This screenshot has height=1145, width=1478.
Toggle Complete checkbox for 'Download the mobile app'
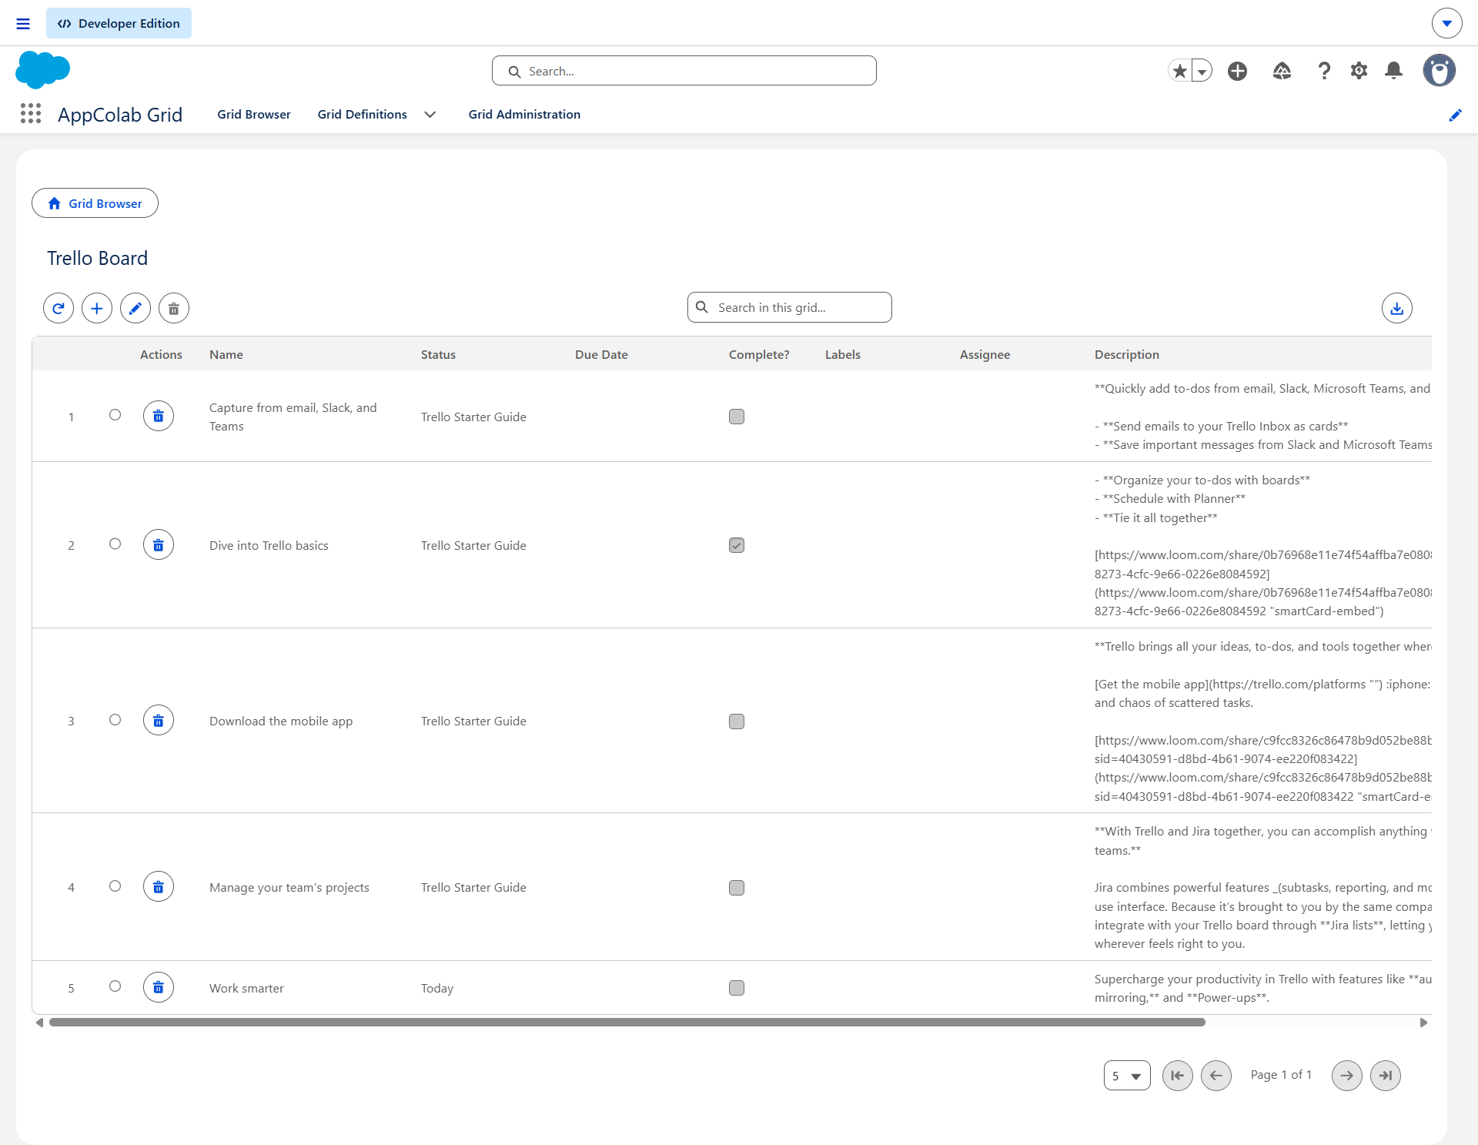737,721
